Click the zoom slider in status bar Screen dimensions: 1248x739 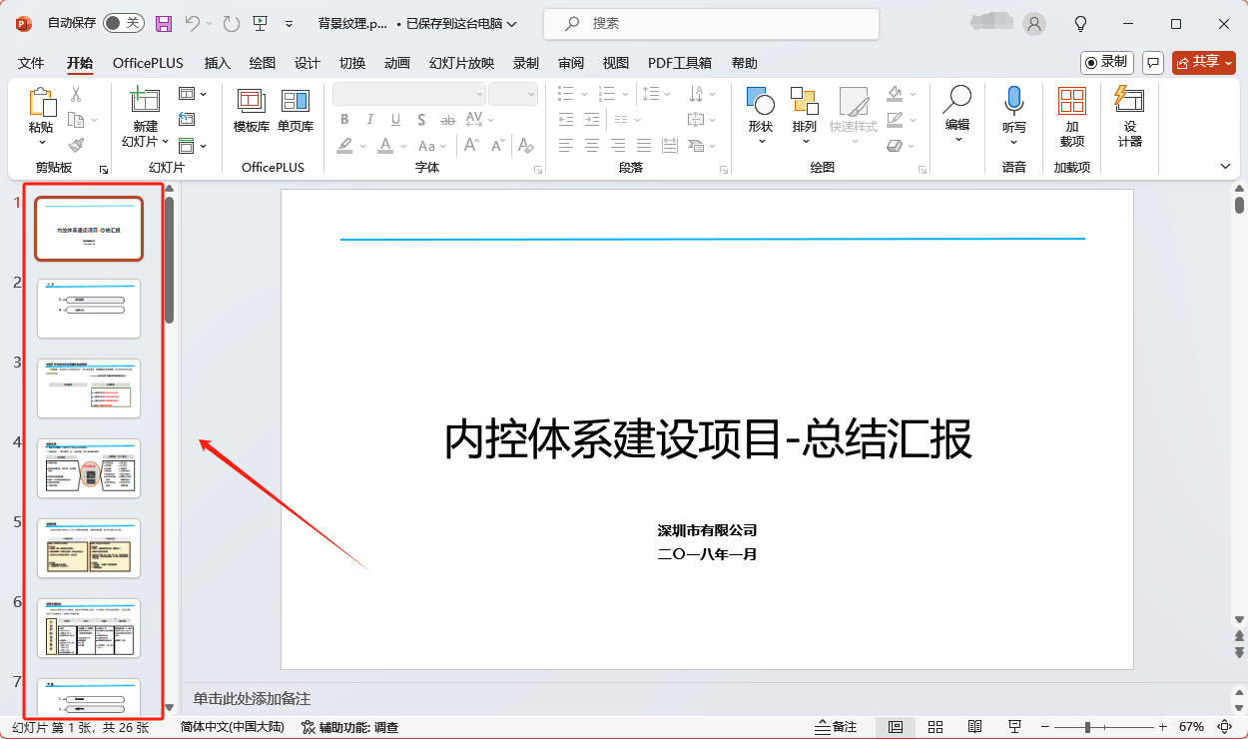coord(1087,726)
